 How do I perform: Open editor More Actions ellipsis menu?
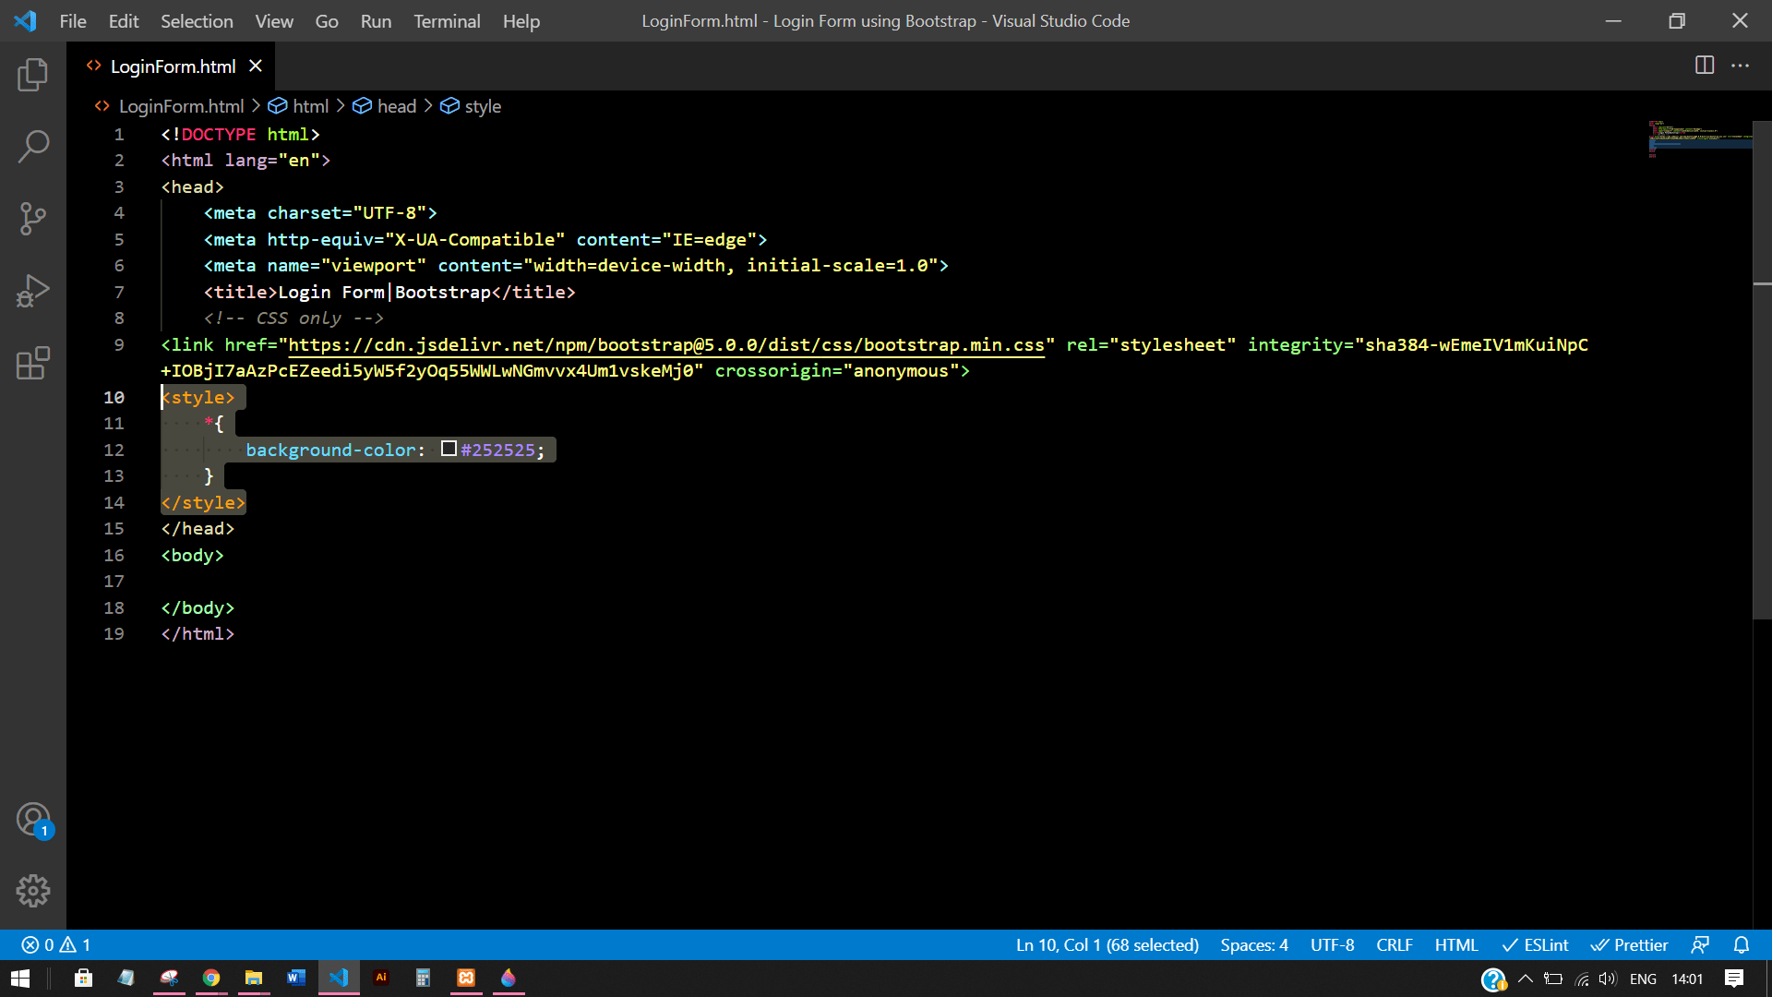1740,66
